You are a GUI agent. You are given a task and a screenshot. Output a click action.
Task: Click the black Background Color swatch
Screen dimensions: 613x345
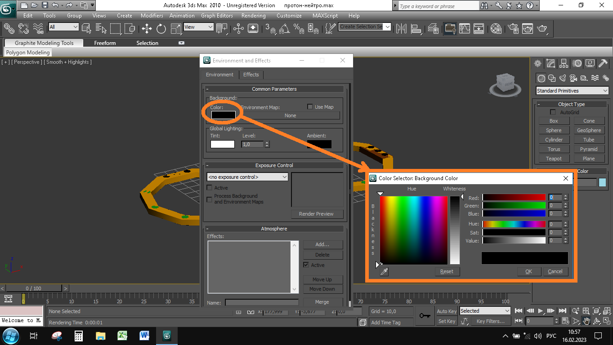pos(223,115)
